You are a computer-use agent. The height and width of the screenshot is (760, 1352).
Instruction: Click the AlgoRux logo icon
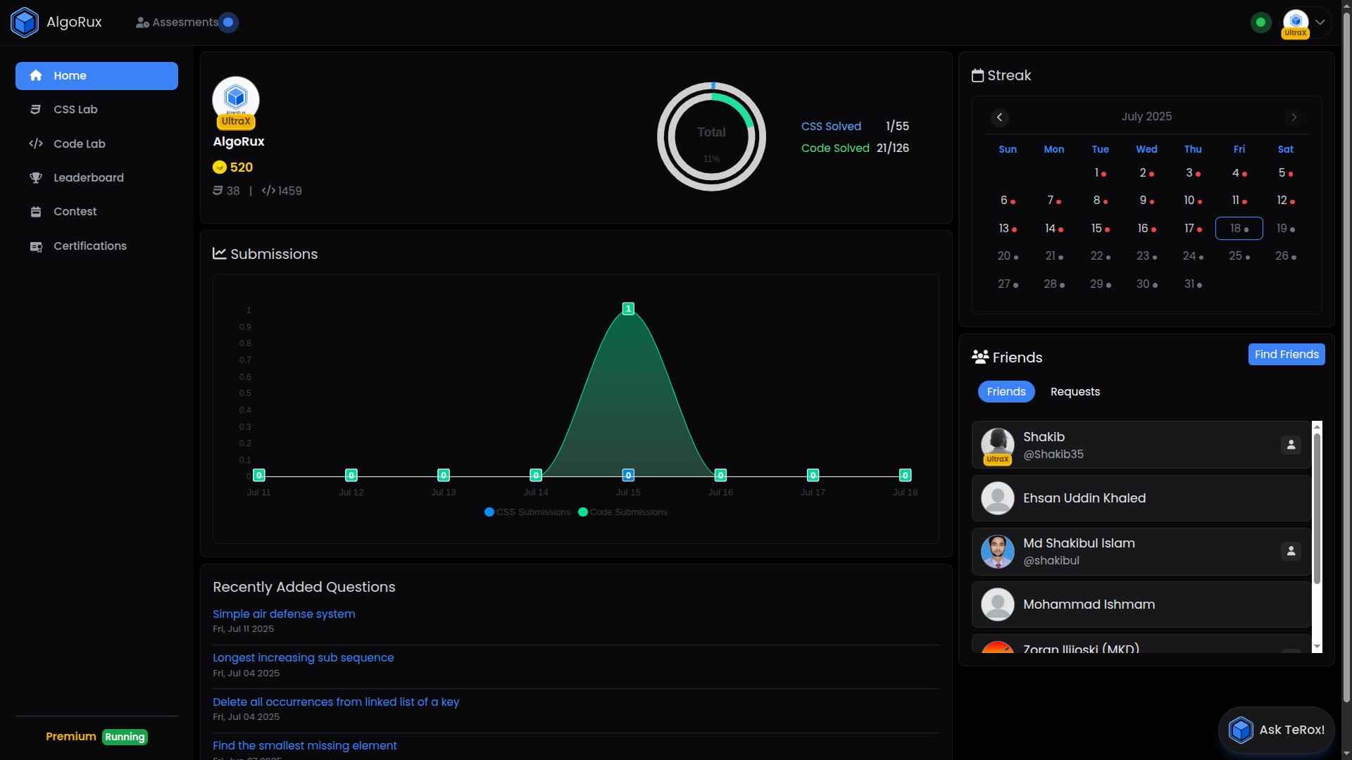click(x=25, y=23)
